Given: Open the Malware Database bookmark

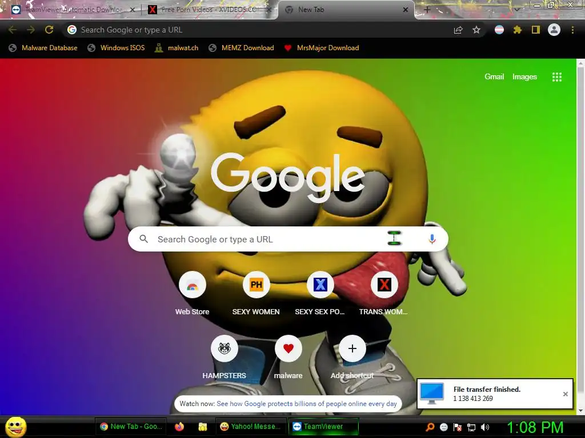Looking at the screenshot, I should (43, 48).
